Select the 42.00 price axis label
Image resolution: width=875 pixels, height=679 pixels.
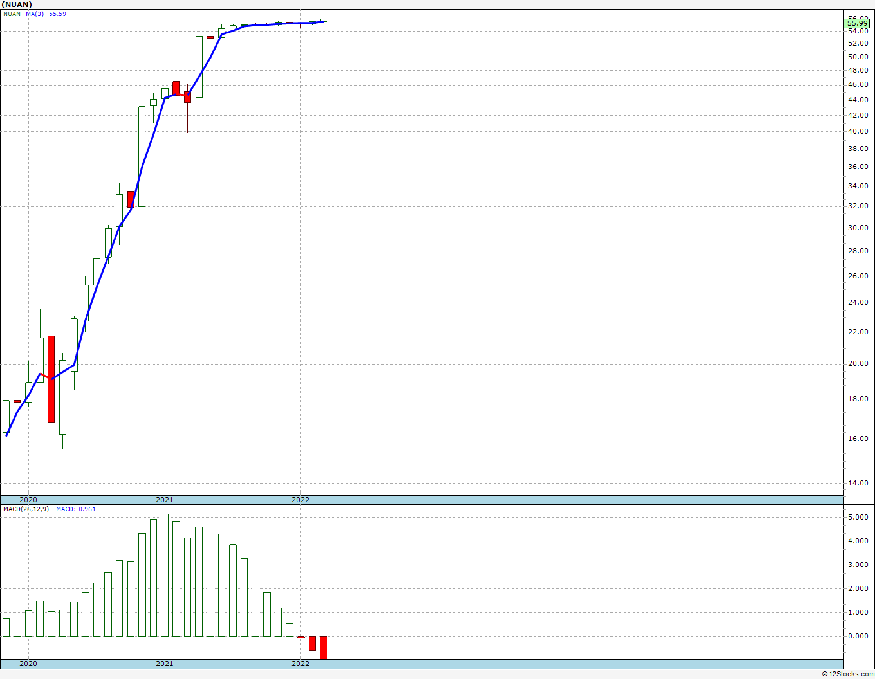pos(858,115)
